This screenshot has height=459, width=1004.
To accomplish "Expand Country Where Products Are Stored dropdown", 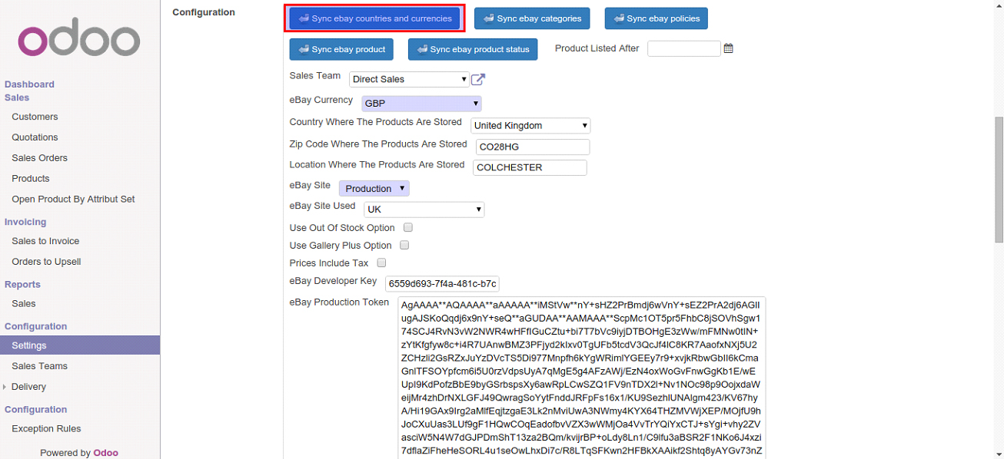I will click(530, 125).
